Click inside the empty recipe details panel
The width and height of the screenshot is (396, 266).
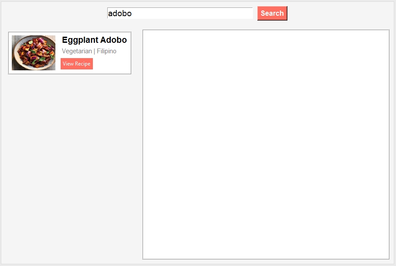266,144
